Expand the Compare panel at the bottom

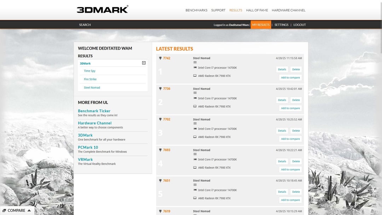pos(17,210)
